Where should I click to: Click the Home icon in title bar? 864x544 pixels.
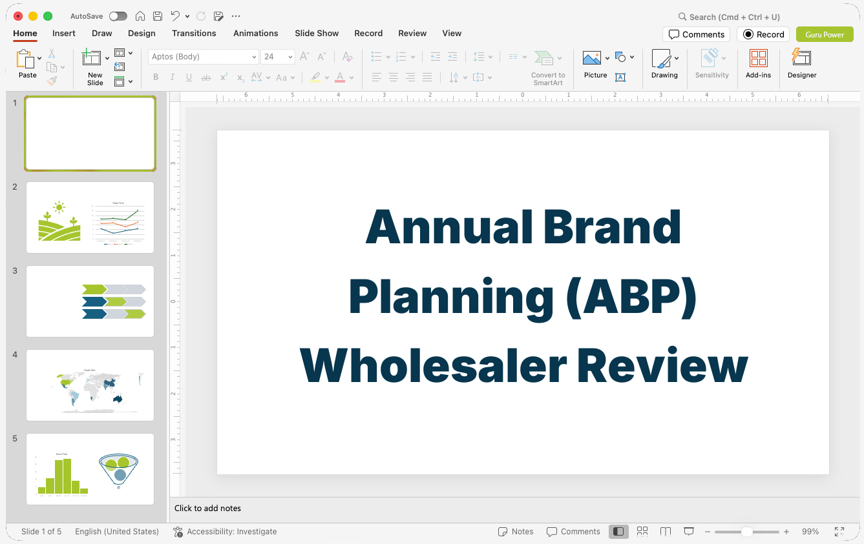(140, 16)
